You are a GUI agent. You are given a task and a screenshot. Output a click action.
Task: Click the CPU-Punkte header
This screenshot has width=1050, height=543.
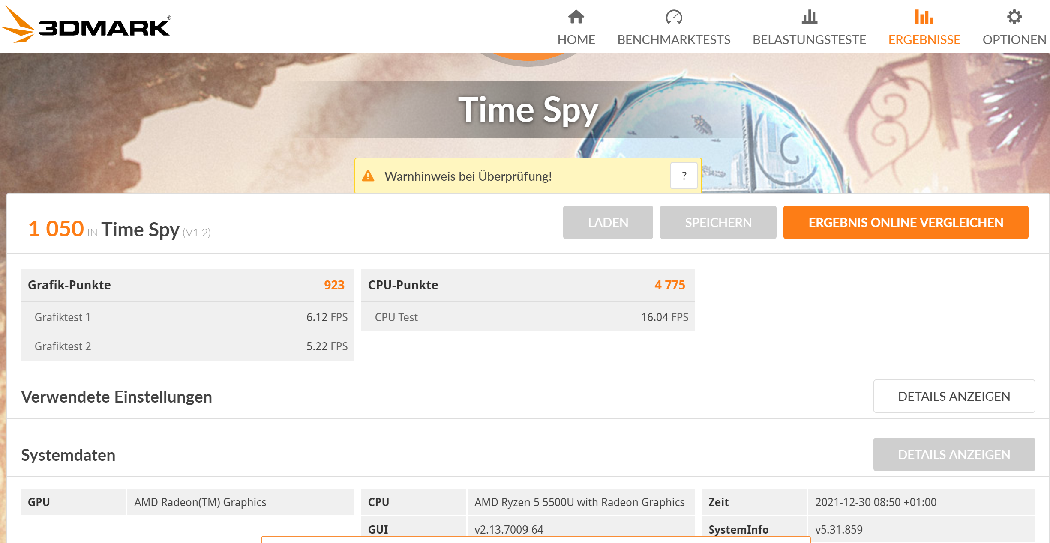pyautogui.click(x=403, y=285)
